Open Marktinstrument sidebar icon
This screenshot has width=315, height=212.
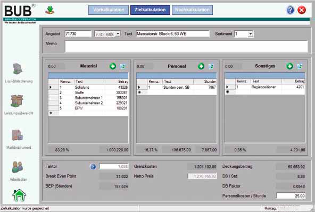tap(18, 135)
